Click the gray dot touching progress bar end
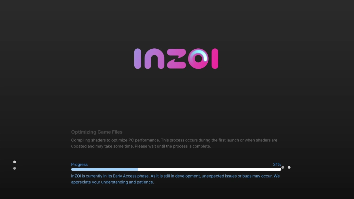This screenshot has height=199, width=354. click(283, 167)
